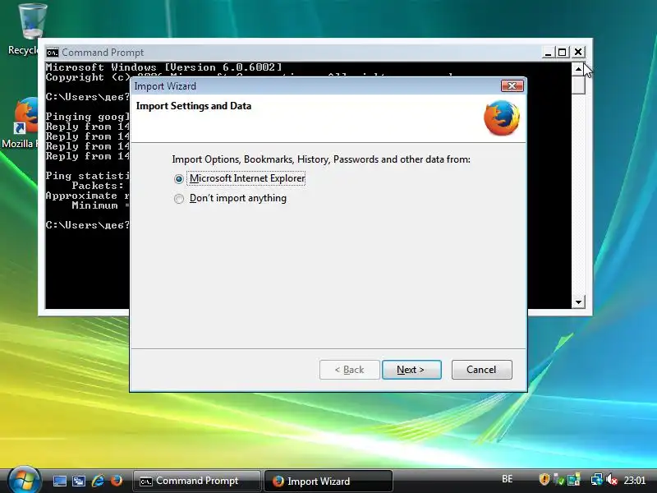Click the Import Settings and Data heading
657x493 pixels.
click(x=194, y=106)
